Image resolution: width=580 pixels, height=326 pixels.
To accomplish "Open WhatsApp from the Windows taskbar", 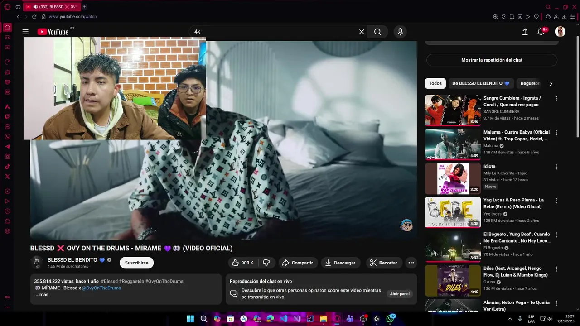I will [x=390, y=319].
